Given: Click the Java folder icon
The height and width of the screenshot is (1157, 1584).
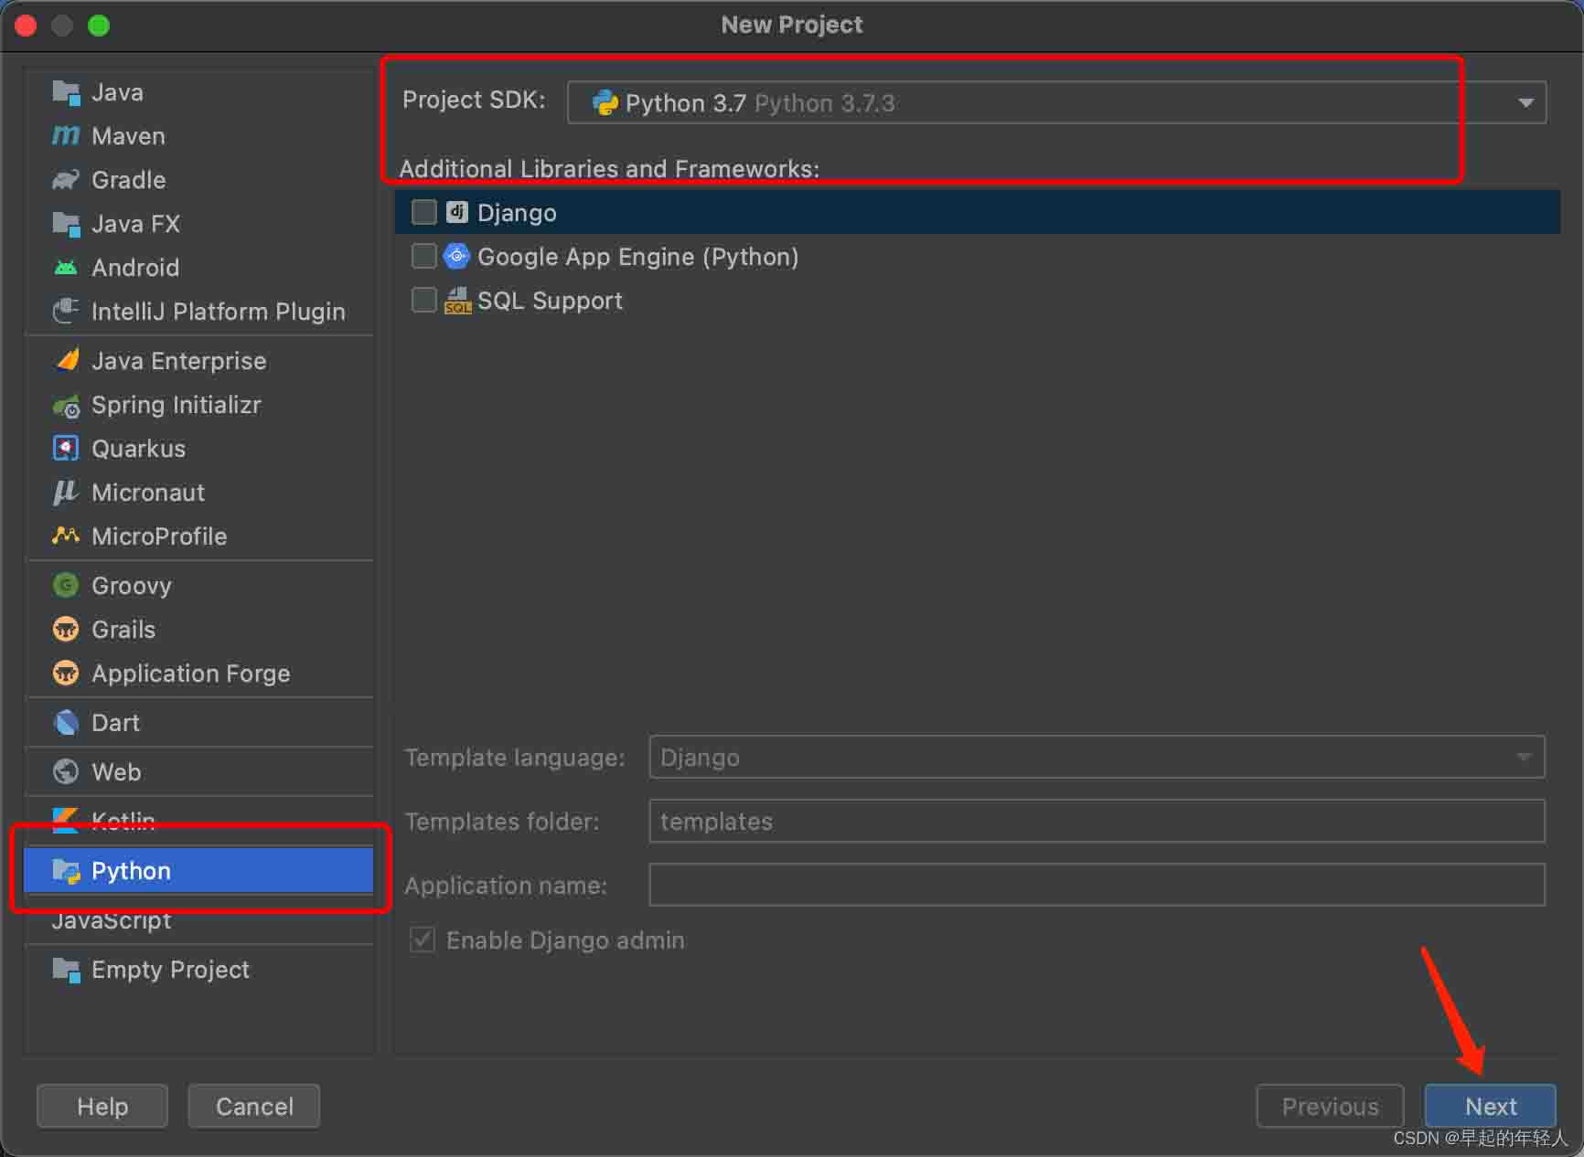Looking at the screenshot, I should 66,92.
